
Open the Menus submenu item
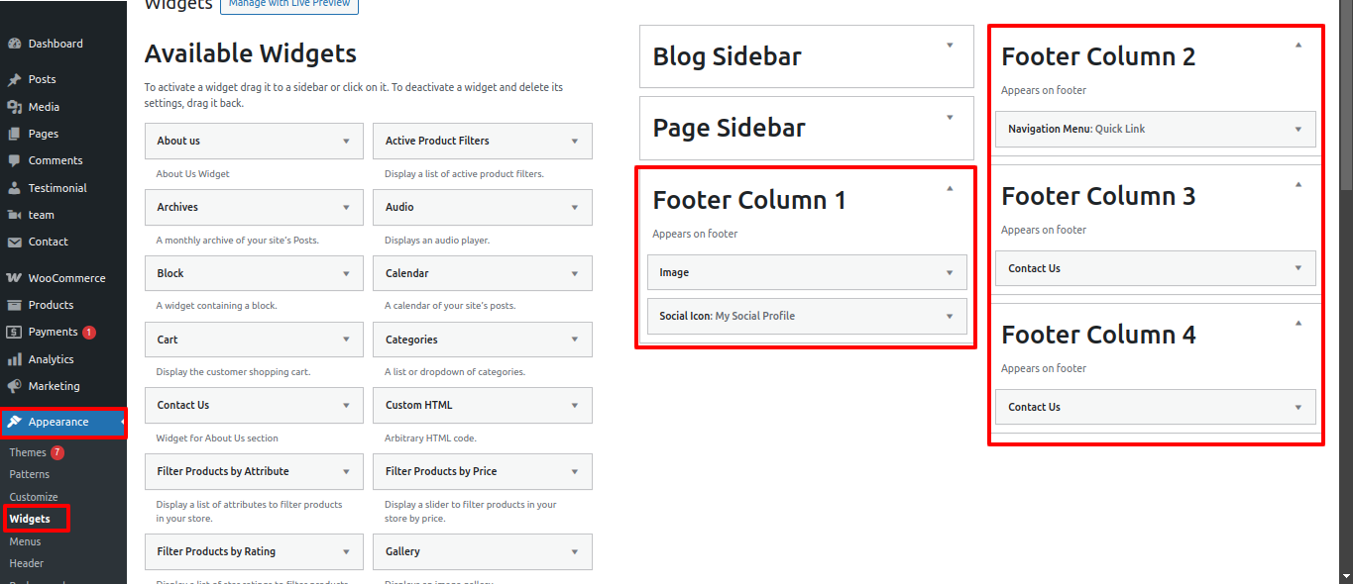26,541
